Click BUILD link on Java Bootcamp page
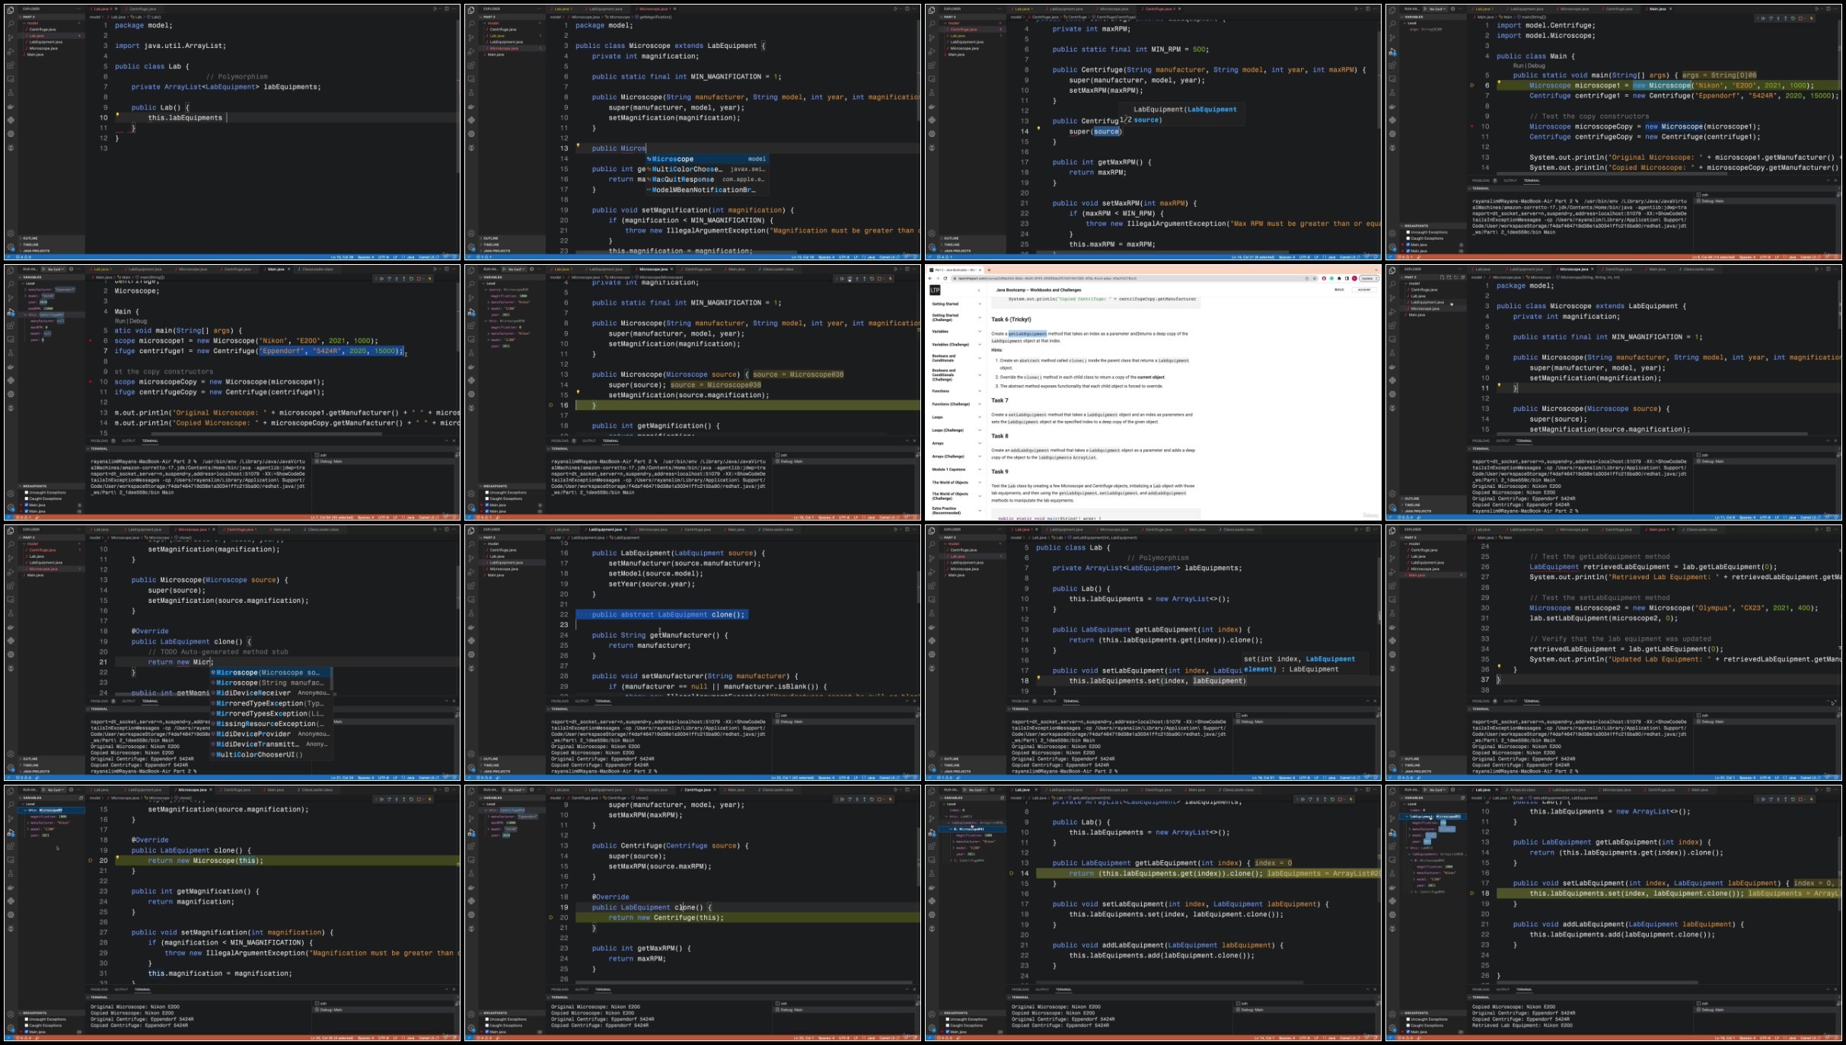 [1339, 289]
